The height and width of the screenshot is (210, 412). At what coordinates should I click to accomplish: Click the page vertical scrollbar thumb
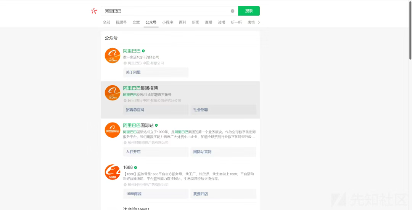[x=410, y=30]
